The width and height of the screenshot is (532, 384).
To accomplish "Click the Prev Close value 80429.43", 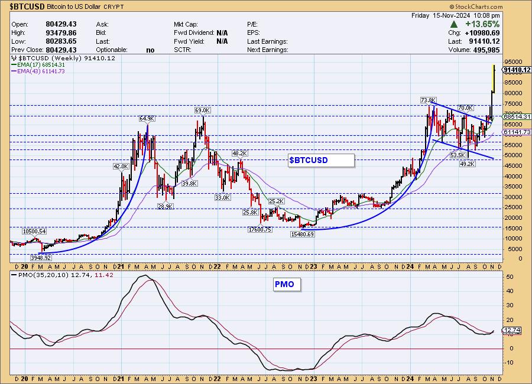I will (61, 50).
